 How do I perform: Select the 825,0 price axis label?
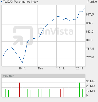pyautogui.click(x=90, y=23)
